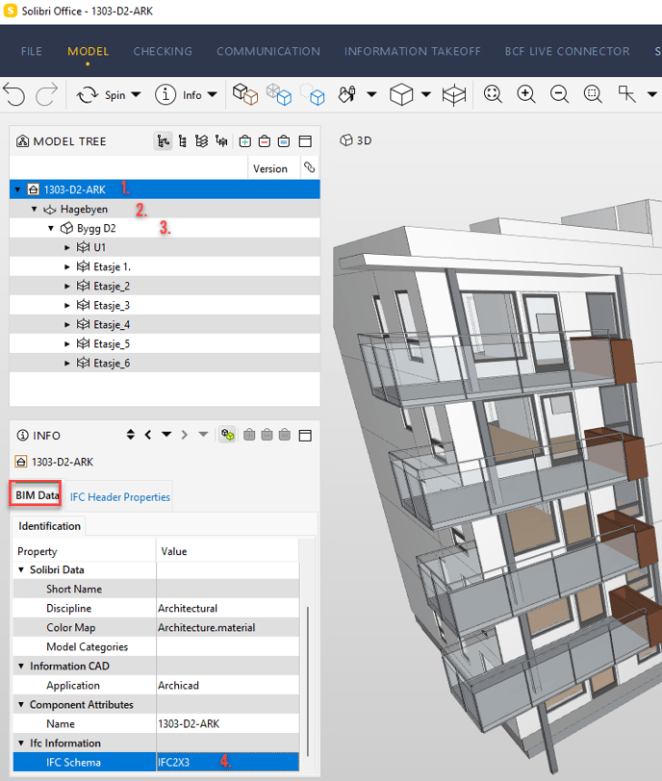Select layers hierarchy icon in Model Tree header

point(202,141)
